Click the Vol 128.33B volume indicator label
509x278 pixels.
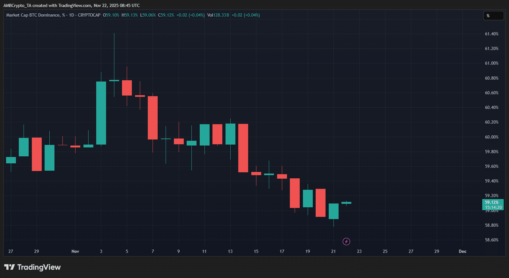tap(218, 15)
